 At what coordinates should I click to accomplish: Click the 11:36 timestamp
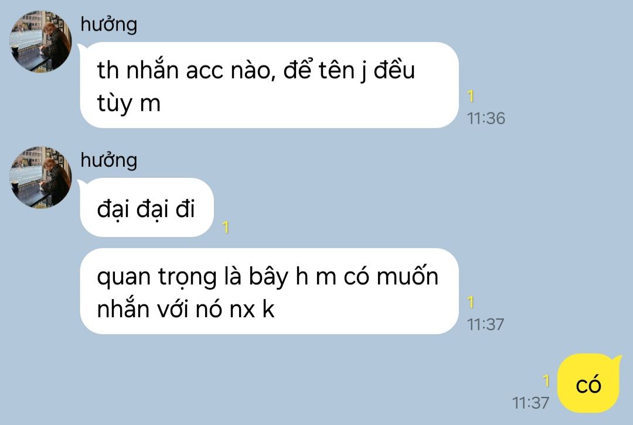[486, 119]
